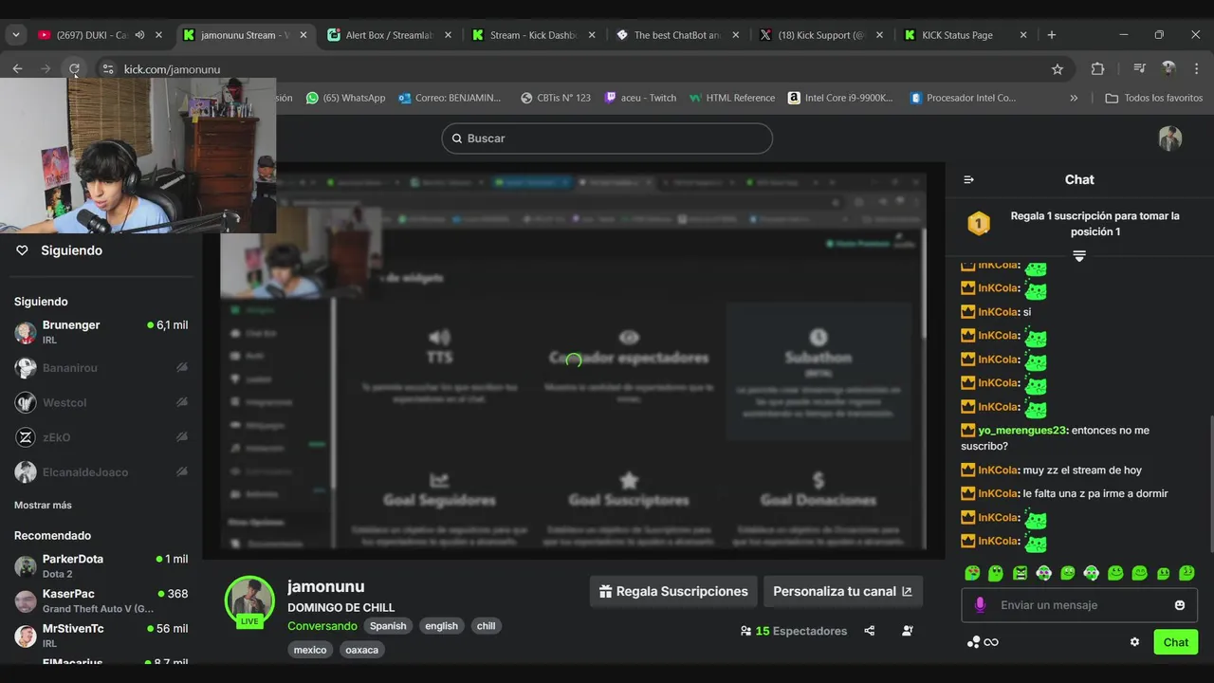Screen dimensions: 1214x683
Task: Click the Buscar search field
Action: 607,138
